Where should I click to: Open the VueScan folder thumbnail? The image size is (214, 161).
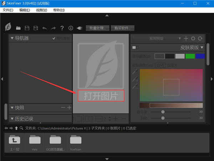pos(76,142)
